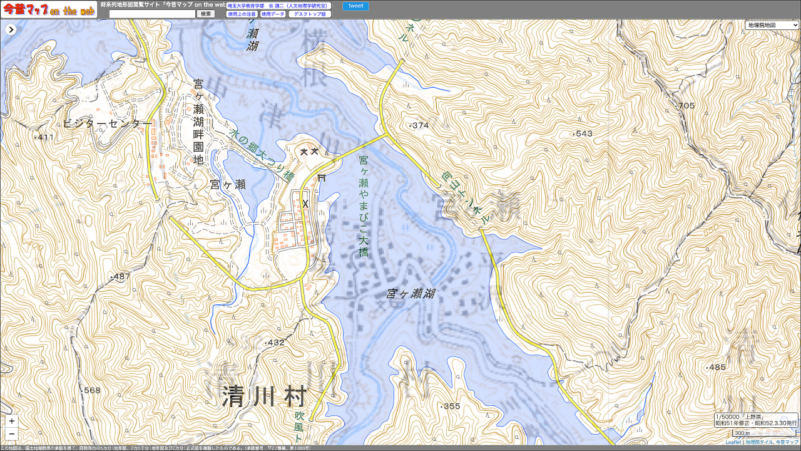The height and width of the screenshot is (451, 801).
Task: Click the 1/50000 上野原 map info box
Action: click(756, 420)
